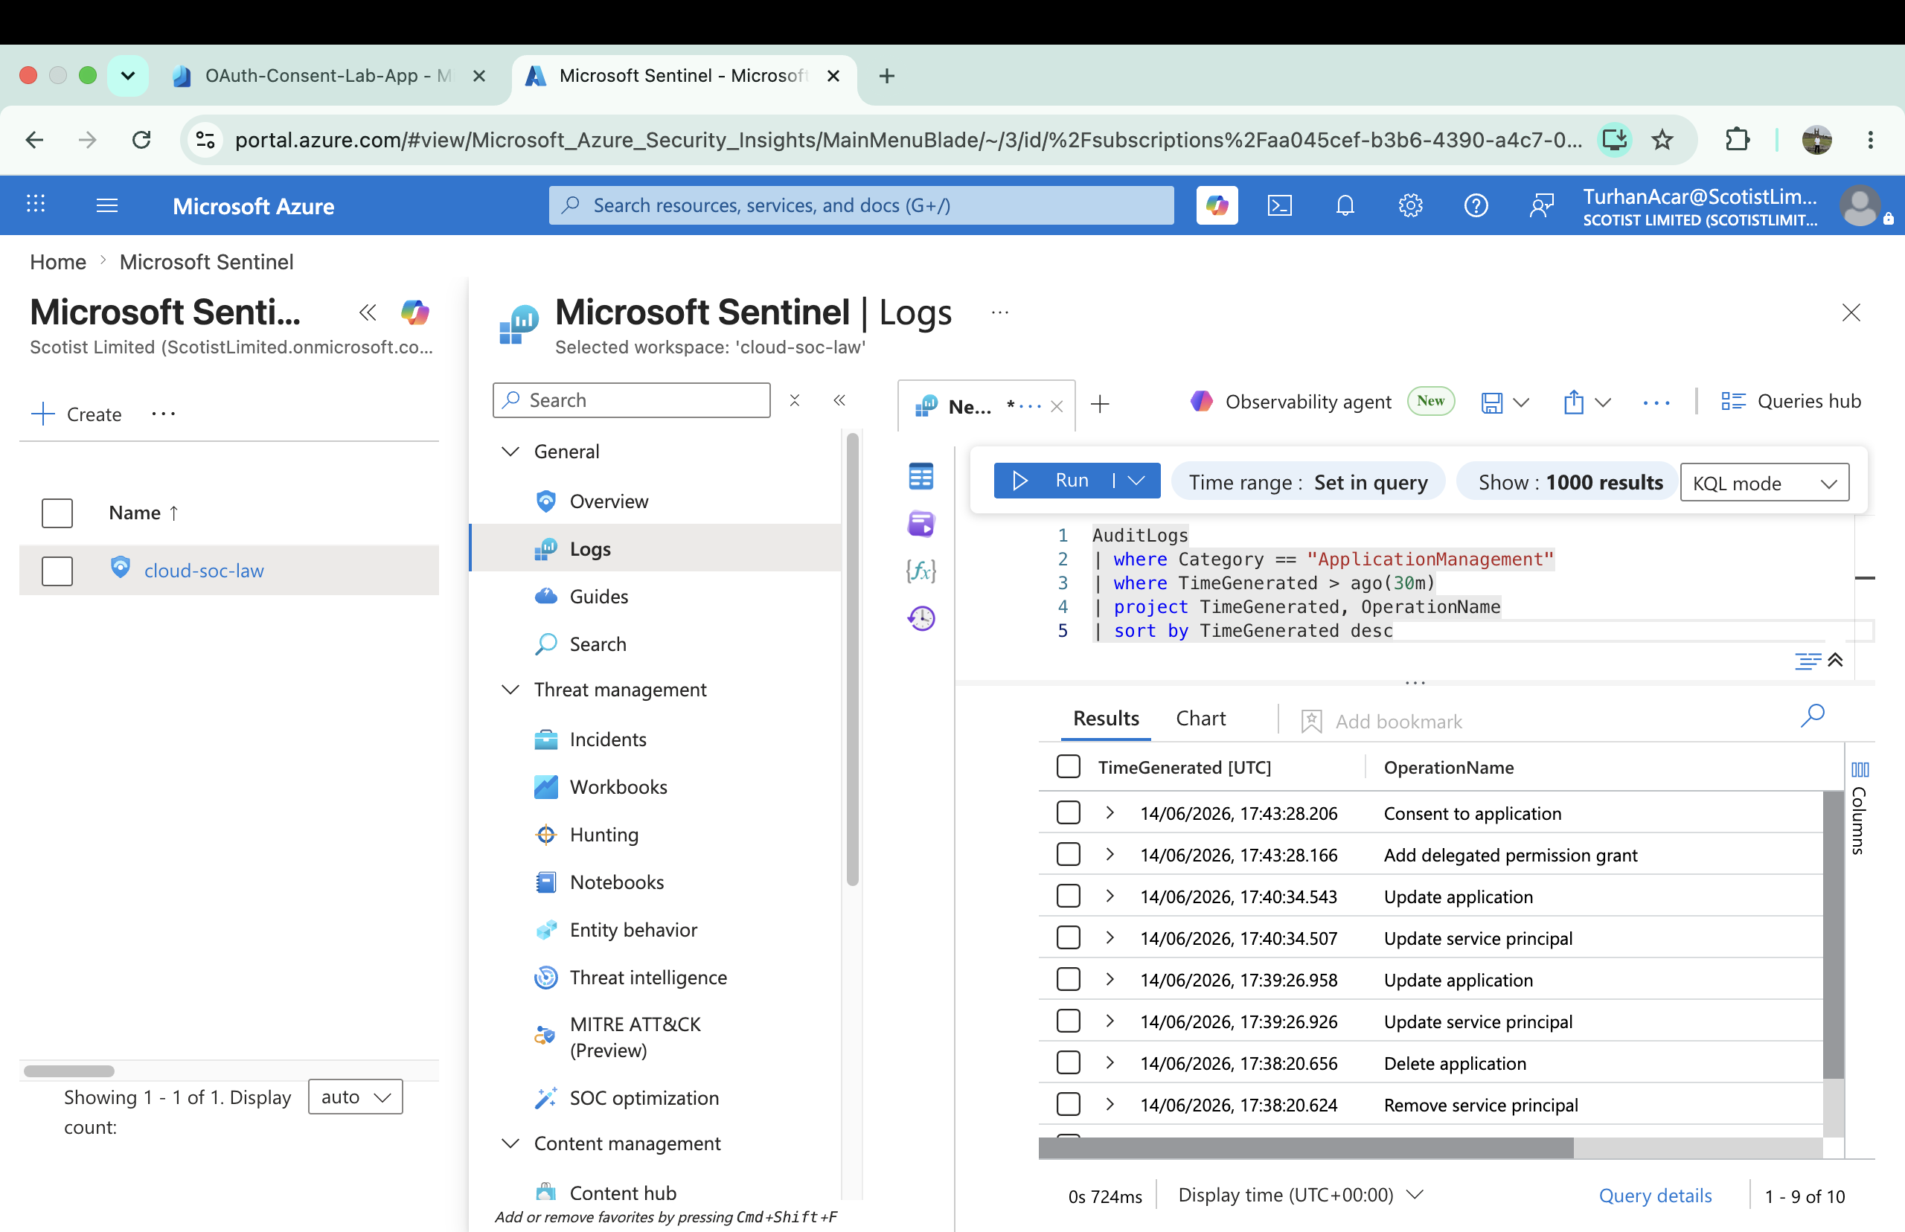This screenshot has width=1905, height=1232.
Task: Add a new query tab
Action: 1100,404
